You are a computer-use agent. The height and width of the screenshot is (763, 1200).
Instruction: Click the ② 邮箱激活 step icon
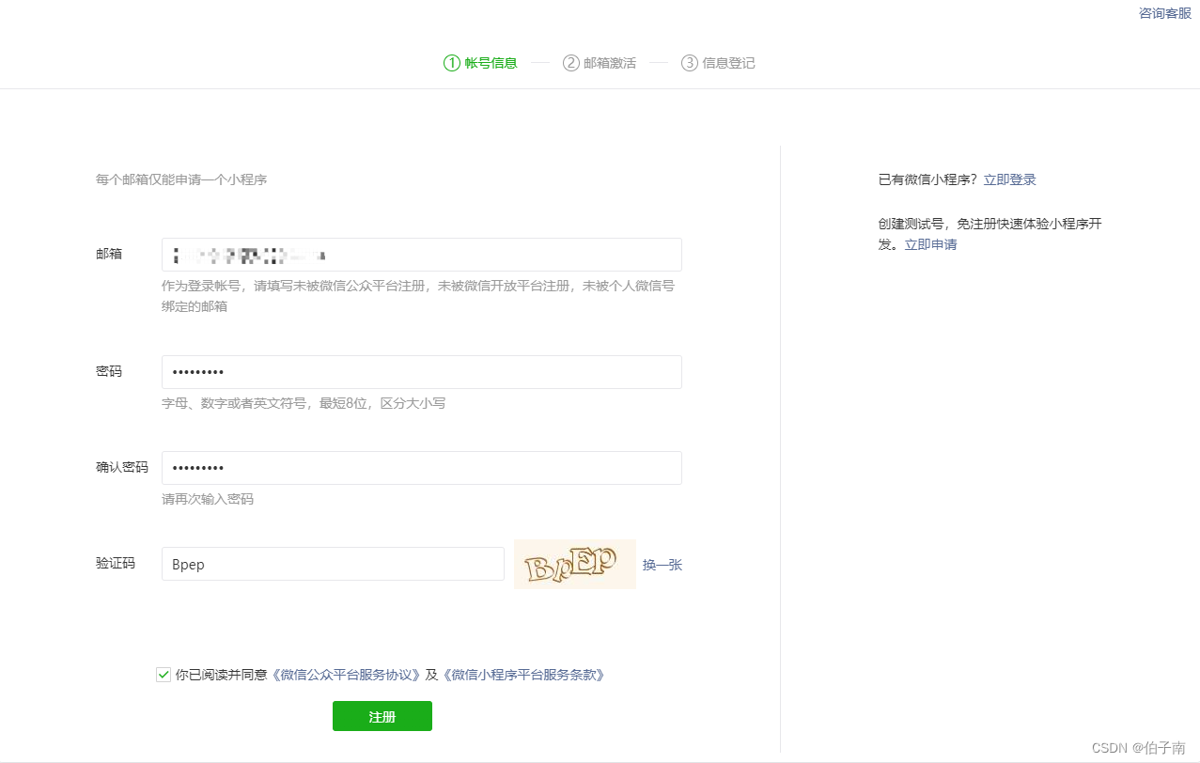tap(571, 62)
